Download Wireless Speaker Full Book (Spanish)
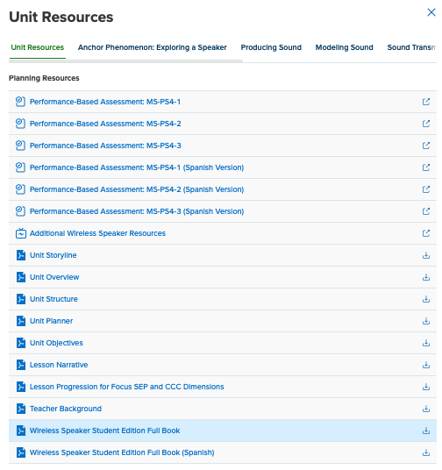 [x=426, y=452]
